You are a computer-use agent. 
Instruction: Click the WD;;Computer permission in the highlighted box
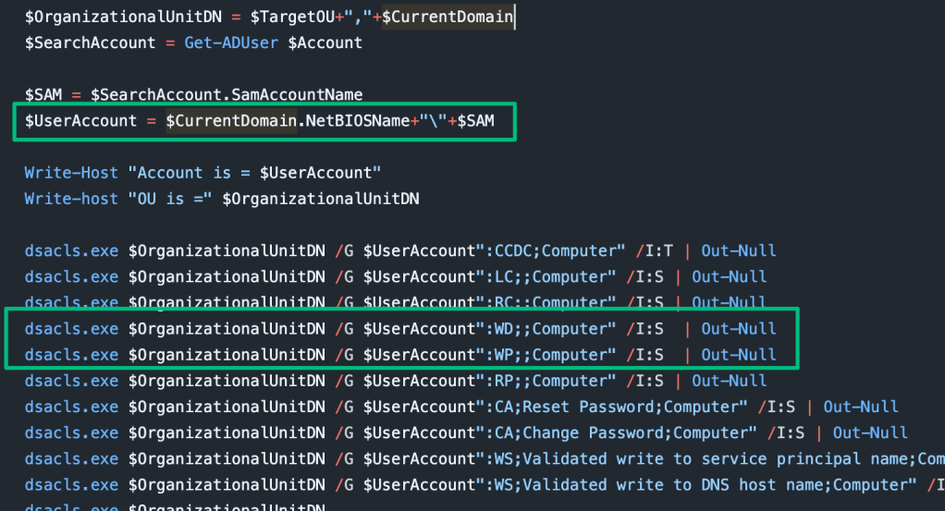tap(551, 329)
